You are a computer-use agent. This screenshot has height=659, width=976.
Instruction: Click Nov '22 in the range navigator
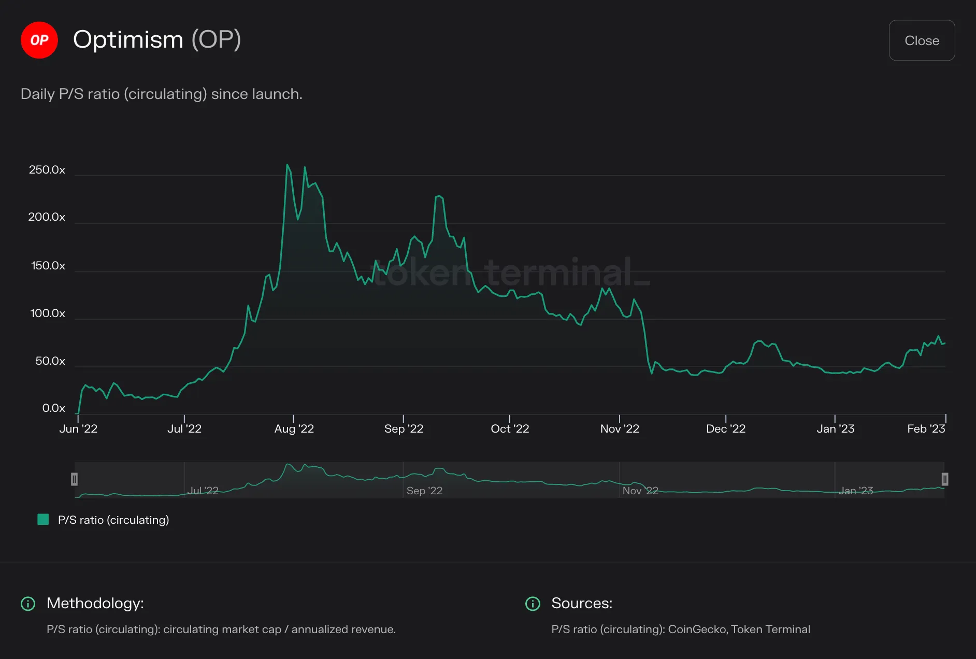click(x=640, y=491)
